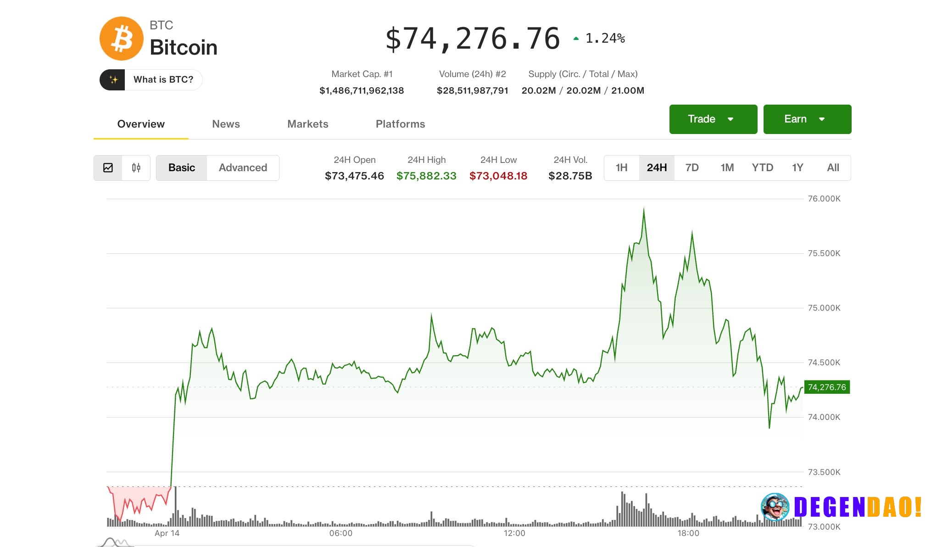Click the green up-arrow next to 1.24%

coord(575,38)
